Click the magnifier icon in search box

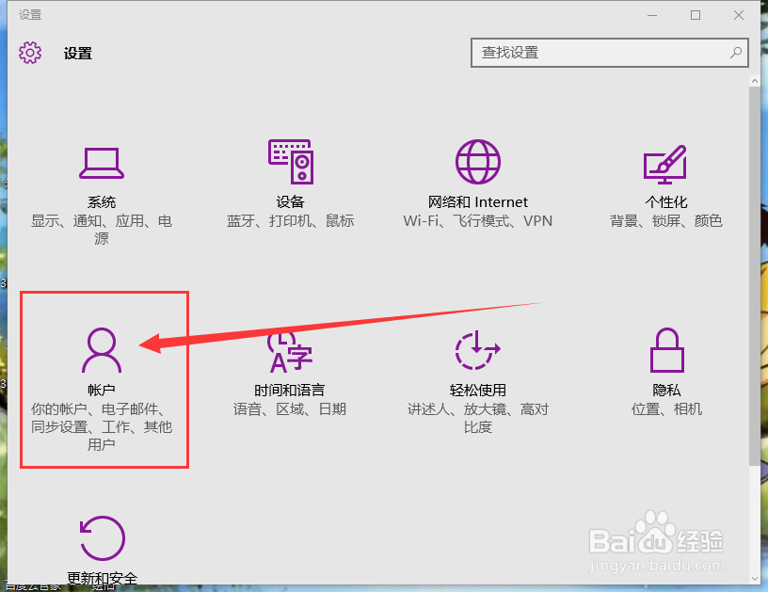click(x=735, y=53)
